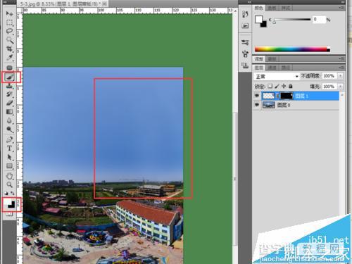Select the Move tool
Screen dimensions: 352x264
click(9, 13)
